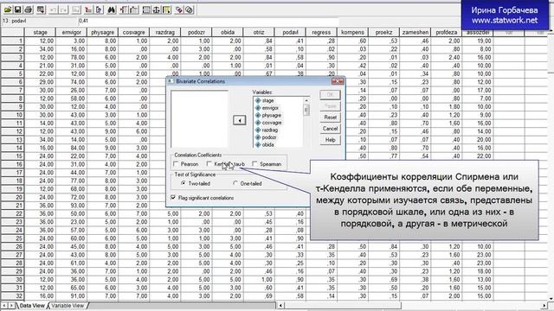The image size is (554, 311).
Task: Click the variable list scroll up arrow
Action: pyautogui.click(x=306, y=100)
